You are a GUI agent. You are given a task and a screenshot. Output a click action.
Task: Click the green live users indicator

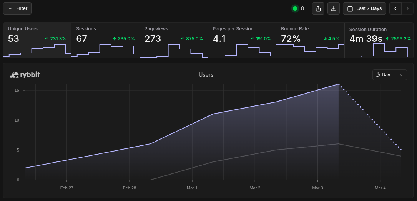pos(295,8)
